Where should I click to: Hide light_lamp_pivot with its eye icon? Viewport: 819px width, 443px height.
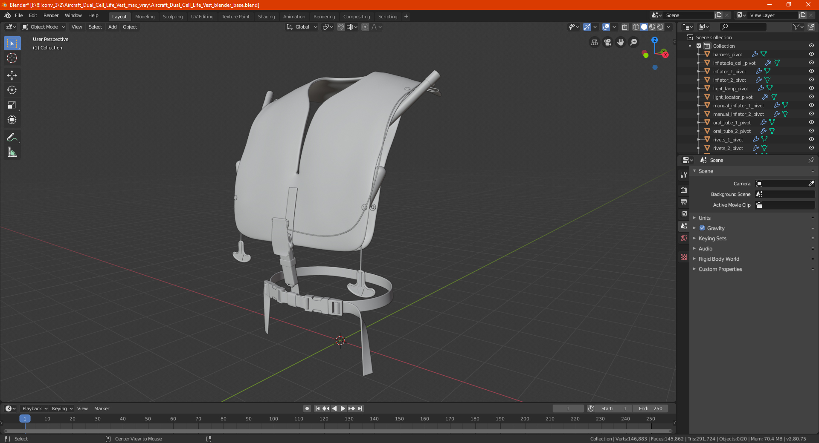coord(811,89)
